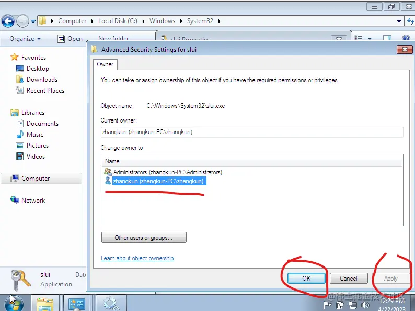The height and width of the screenshot is (311, 415).
Task: Click the Favorites star icon
Action: pyautogui.click(x=14, y=57)
